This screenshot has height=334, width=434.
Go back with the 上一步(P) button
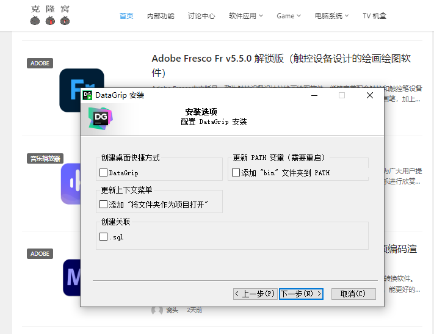[255, 294]
